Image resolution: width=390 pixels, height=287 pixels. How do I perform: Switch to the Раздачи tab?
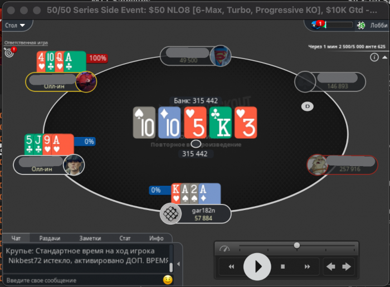point(50,239)
